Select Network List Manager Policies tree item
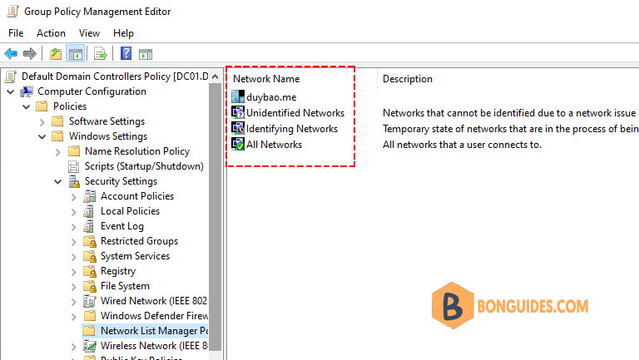 click(155, 331)
